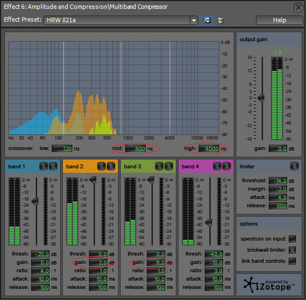Edit the mid crossover 800 Hz field
306x300 pixels.
point(135,148)
